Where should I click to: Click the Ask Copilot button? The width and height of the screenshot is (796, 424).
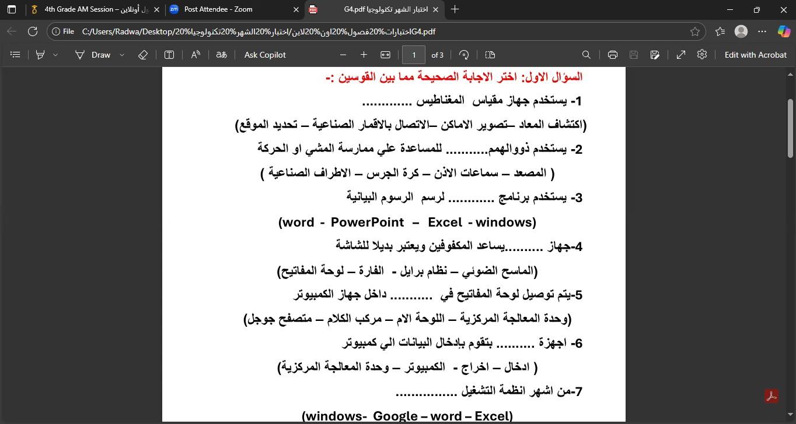coord(265,55)
